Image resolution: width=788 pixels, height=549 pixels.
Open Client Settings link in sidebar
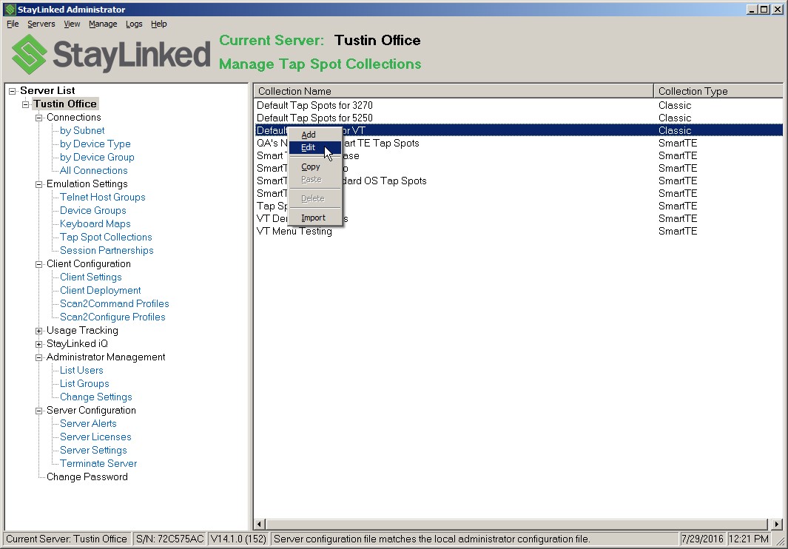pos(90,277)
